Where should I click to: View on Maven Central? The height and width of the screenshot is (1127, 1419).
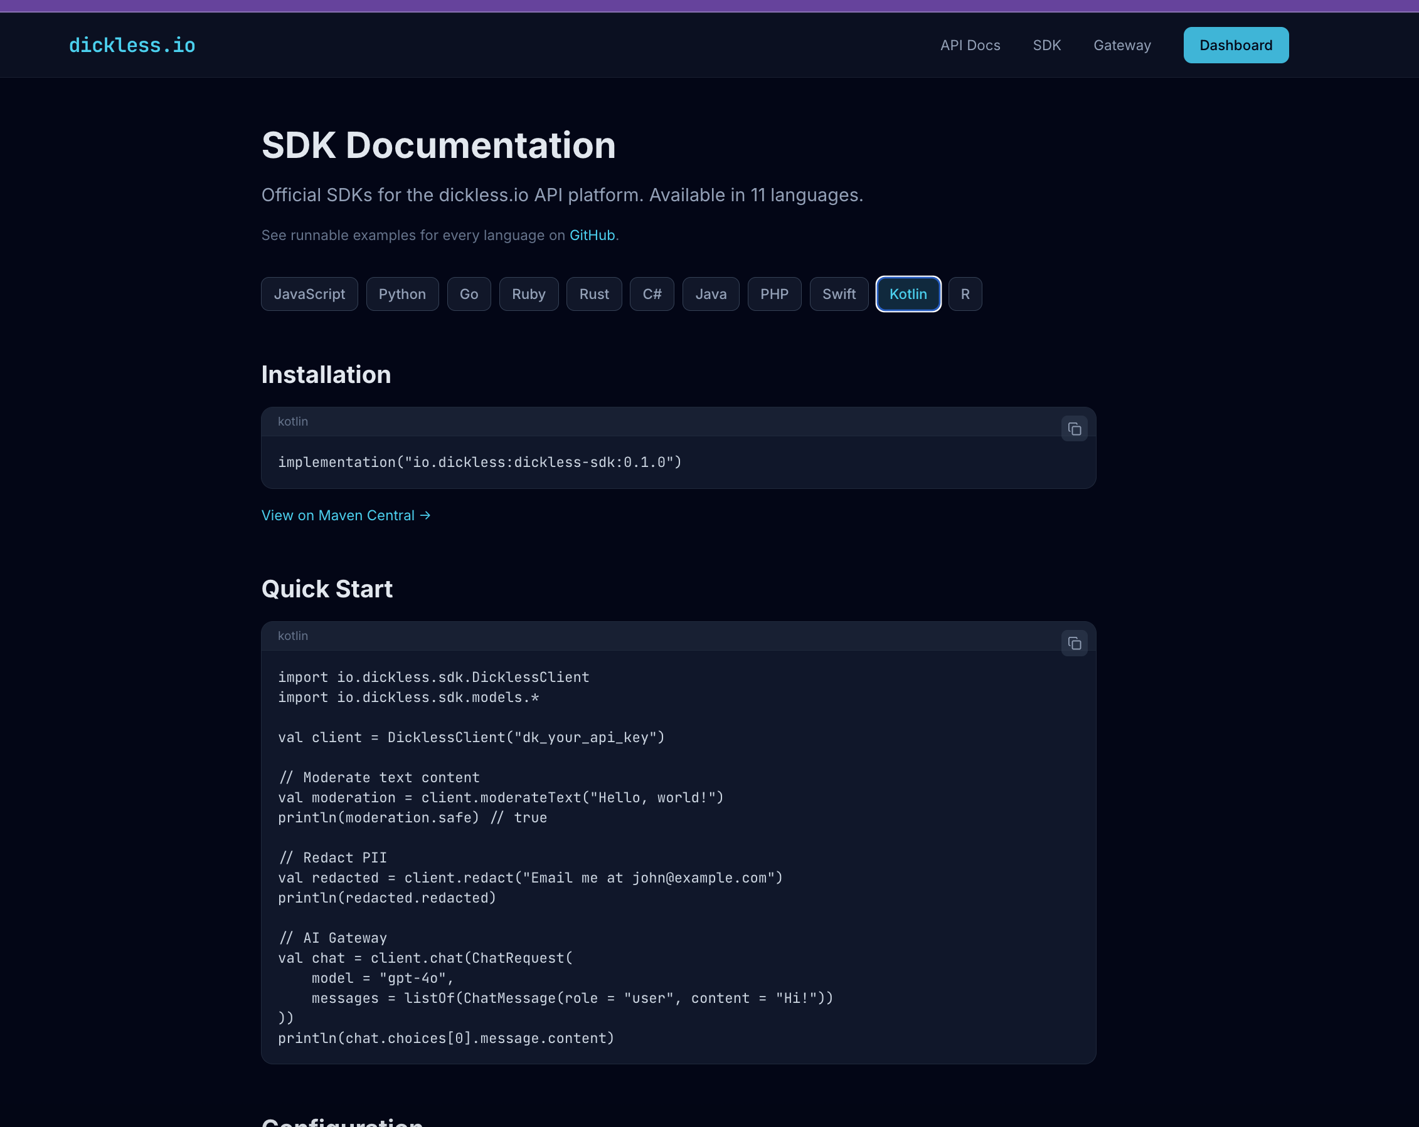tap(346, 515)
